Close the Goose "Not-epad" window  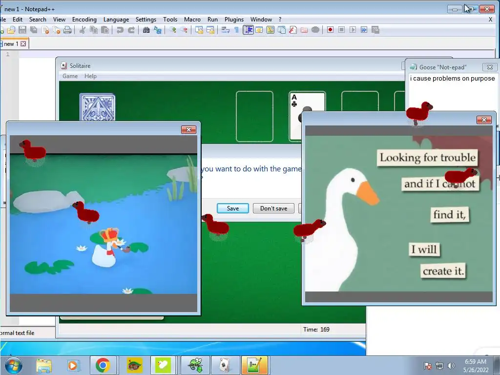pyautogui.click(x=490, y=67)
